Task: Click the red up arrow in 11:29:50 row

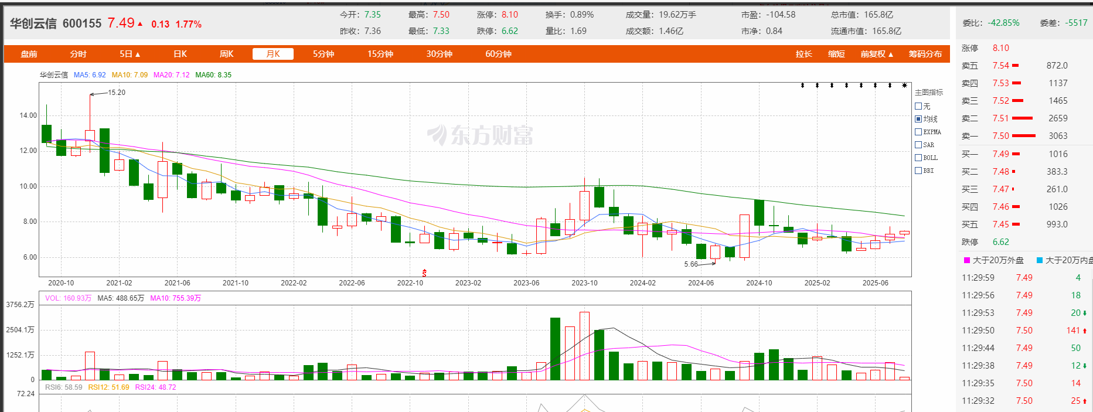Action: [1085, 331]
